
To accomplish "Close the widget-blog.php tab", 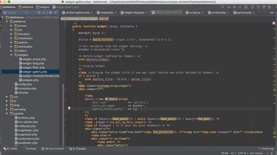I will [147, 12].
